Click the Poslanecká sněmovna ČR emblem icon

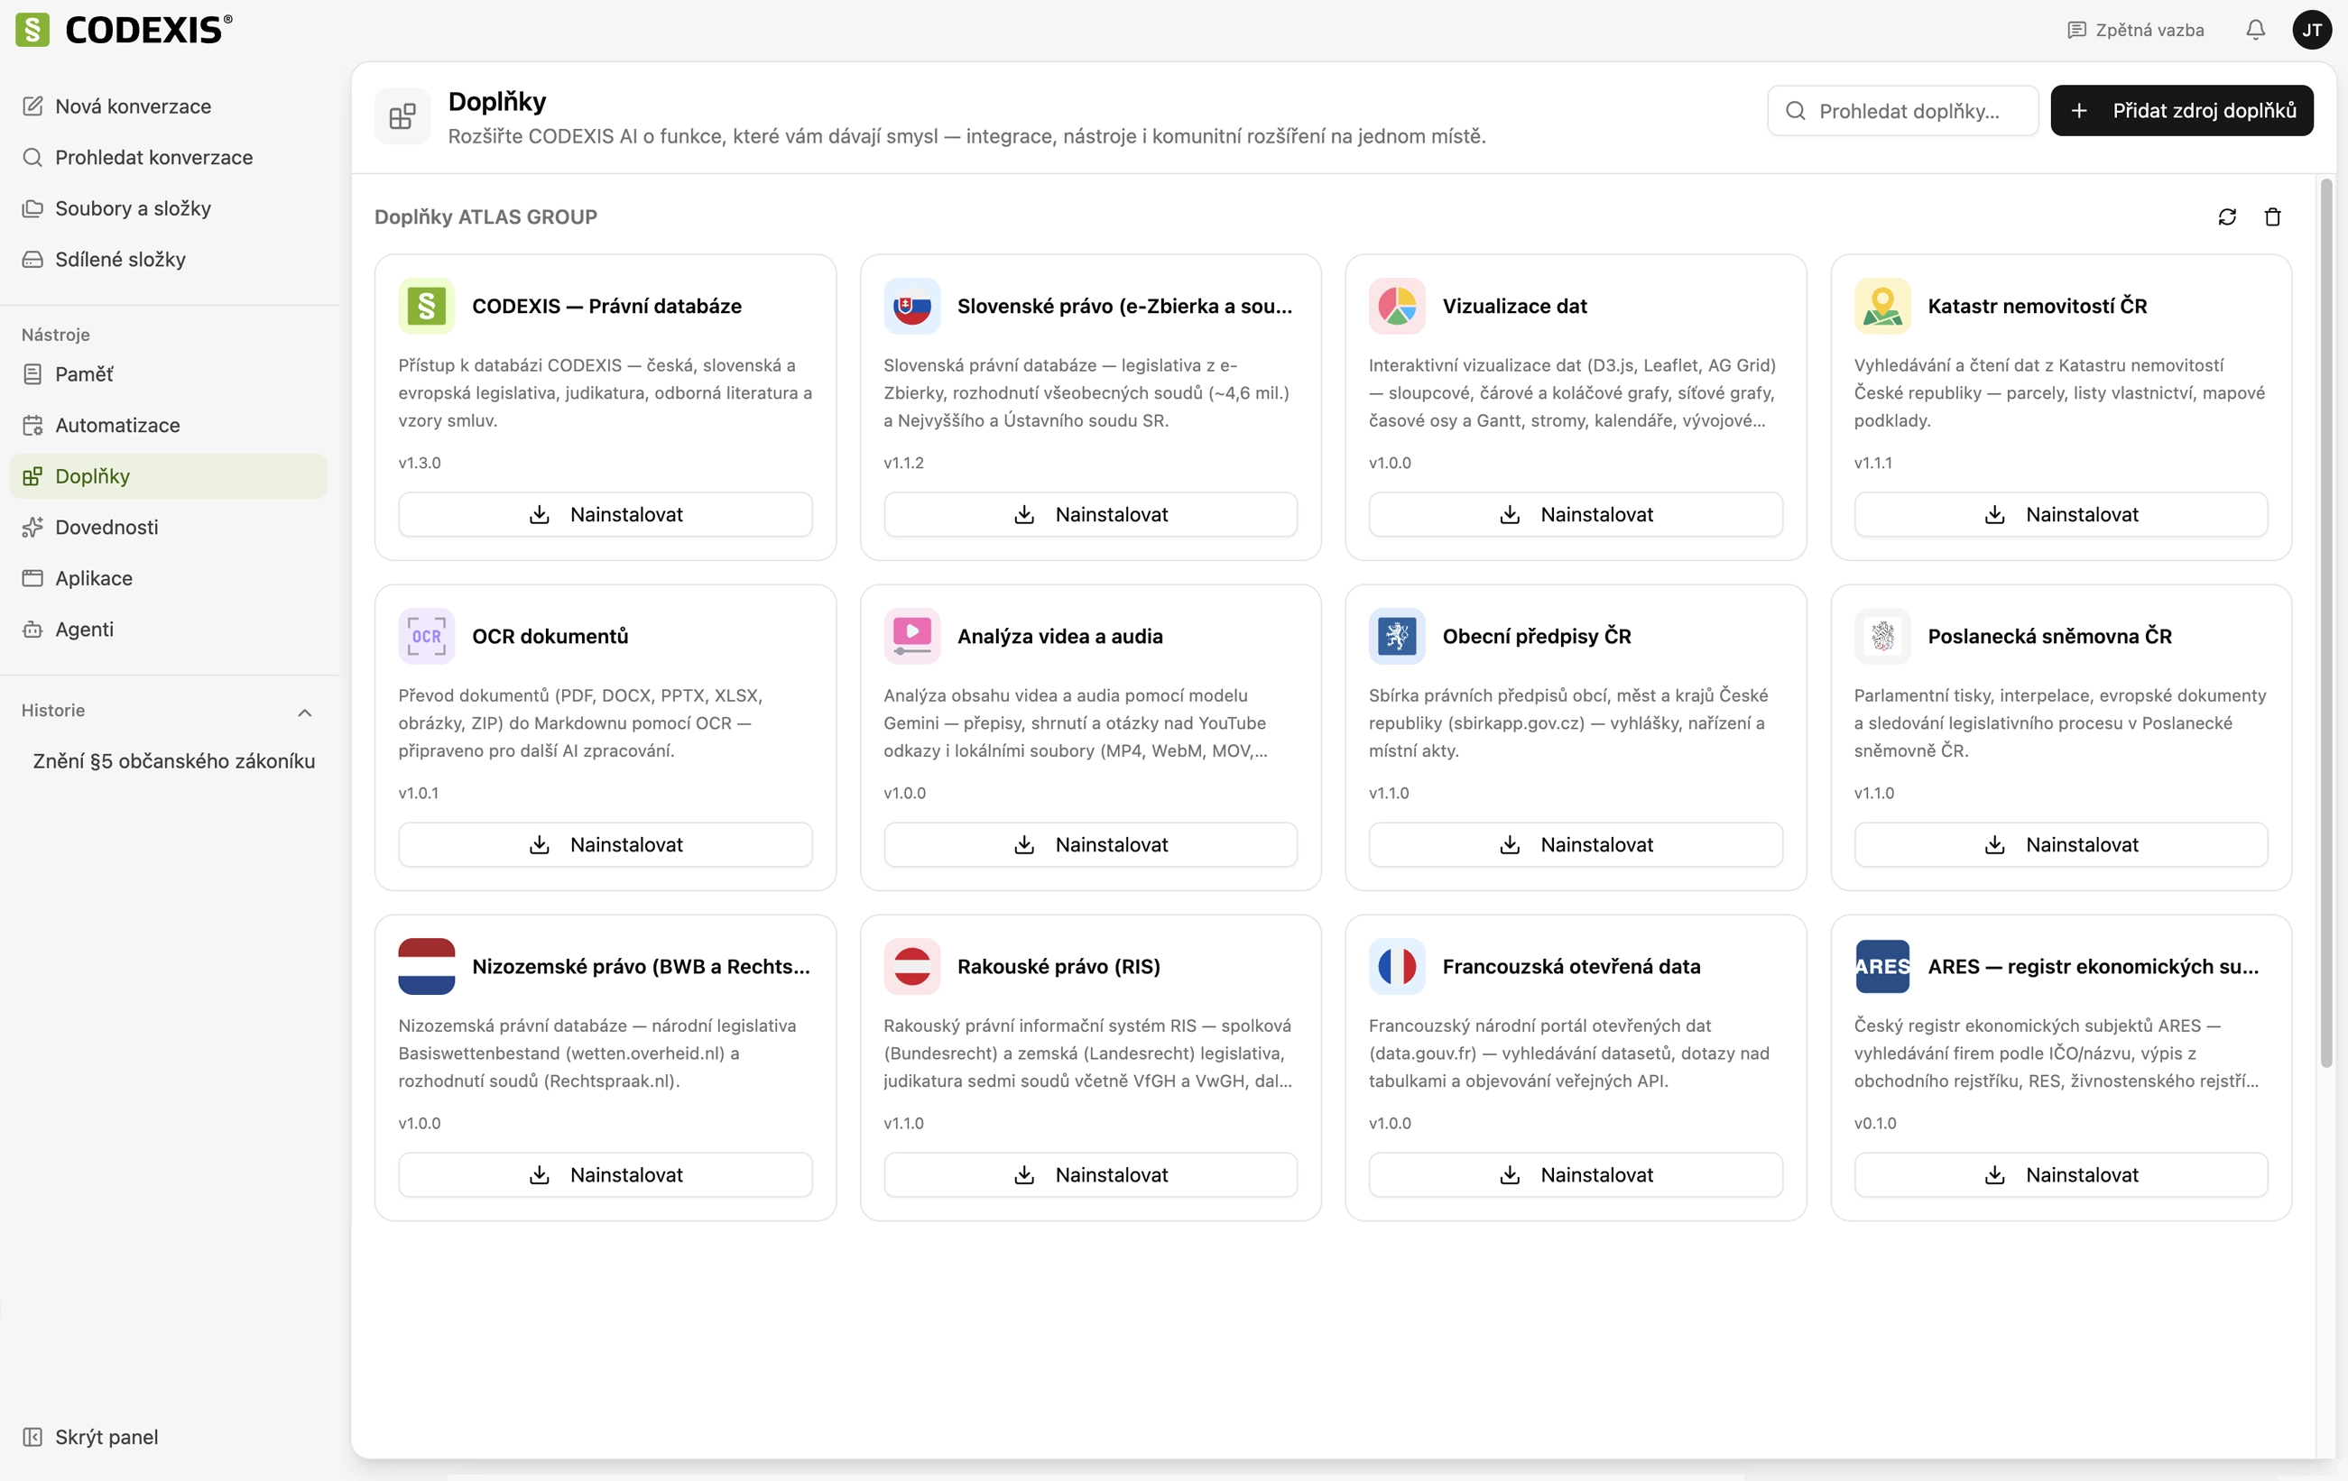[1881, 636]
